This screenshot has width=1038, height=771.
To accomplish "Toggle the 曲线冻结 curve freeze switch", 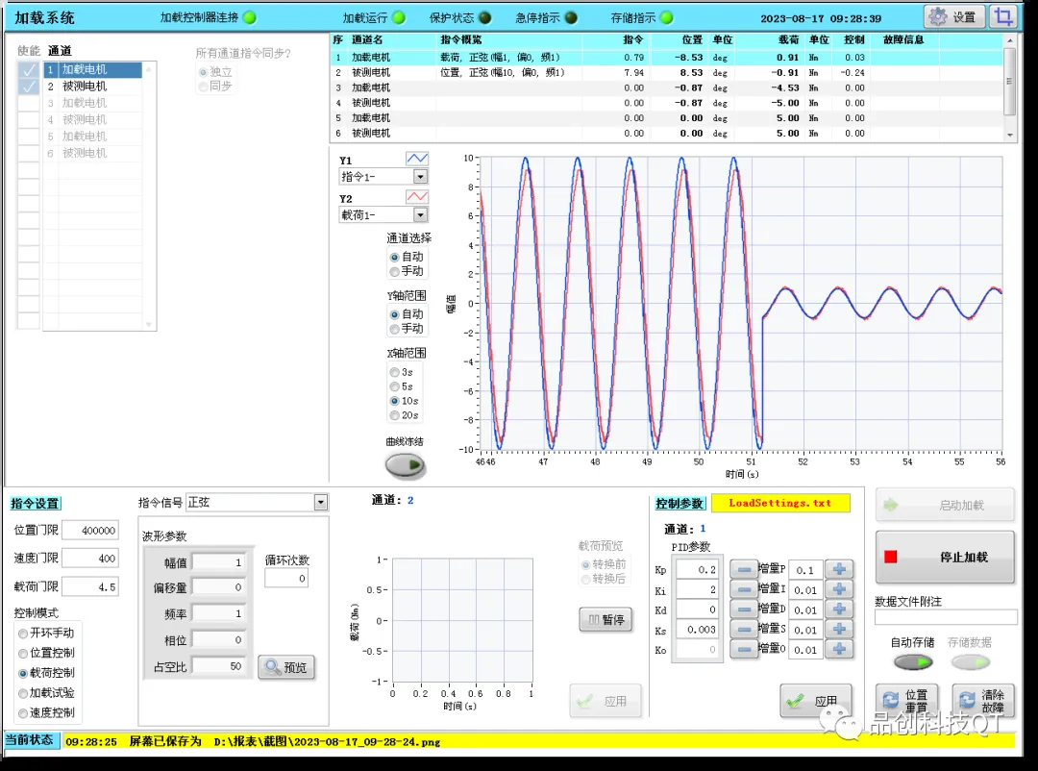I will [x=405, y=465].
